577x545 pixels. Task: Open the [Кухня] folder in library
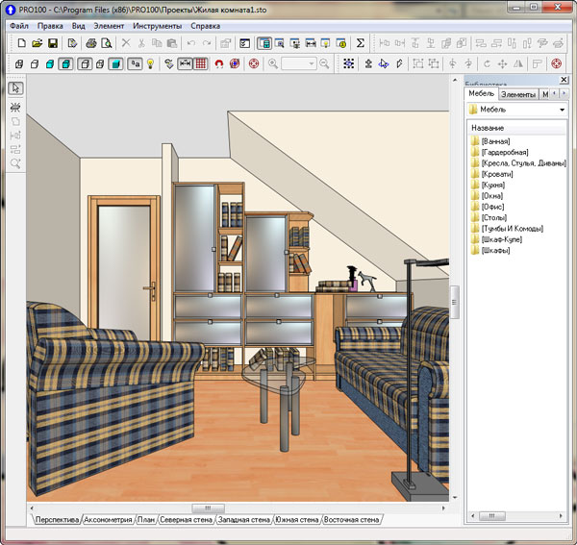pos(493,185)
